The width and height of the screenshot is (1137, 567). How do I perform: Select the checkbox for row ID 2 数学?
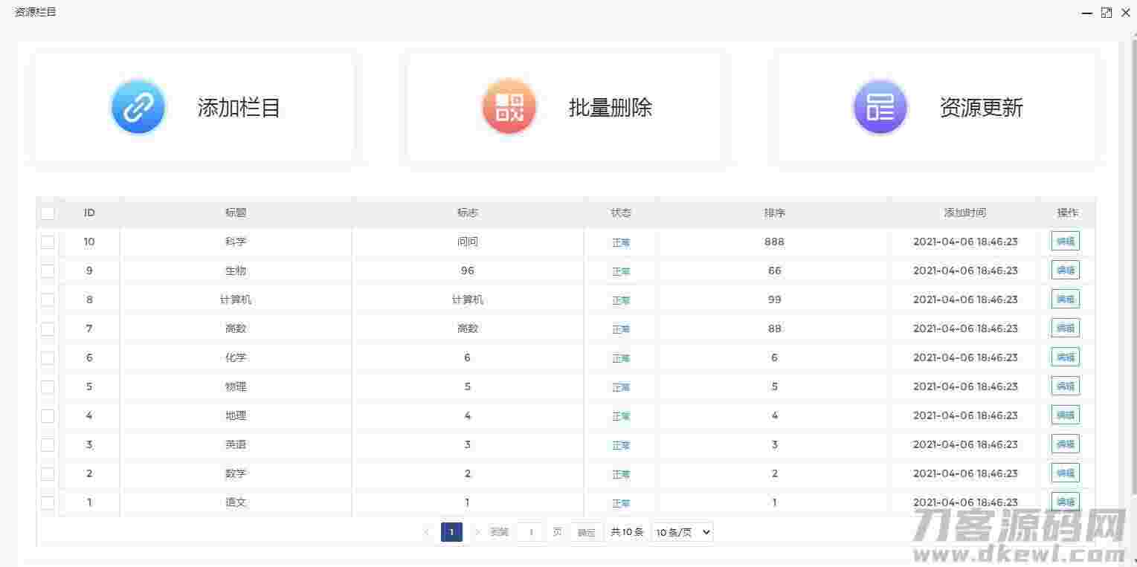point(48,474)
